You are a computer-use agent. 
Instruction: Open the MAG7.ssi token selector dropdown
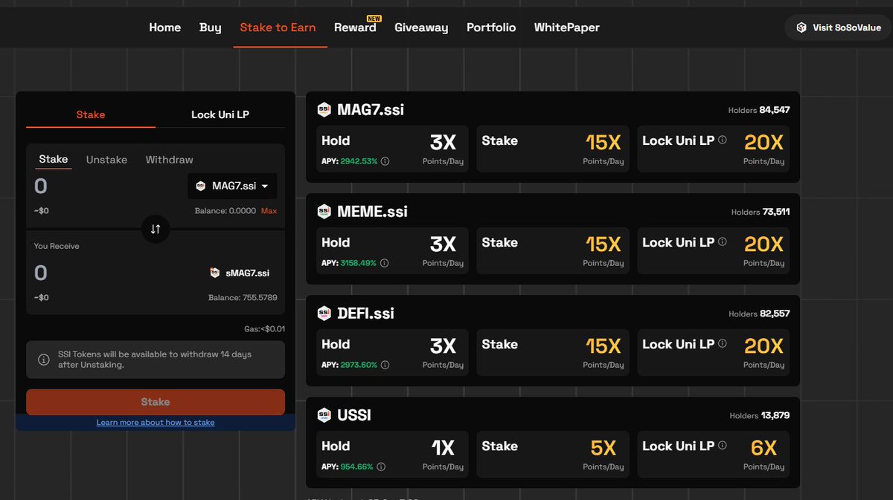(x=233, y=186)
